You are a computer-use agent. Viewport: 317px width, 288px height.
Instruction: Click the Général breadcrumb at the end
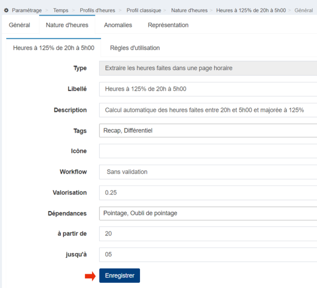click(x=303, y=11)
